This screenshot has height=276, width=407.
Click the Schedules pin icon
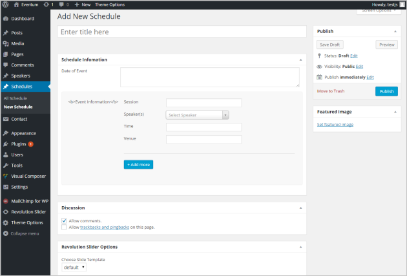6,87
